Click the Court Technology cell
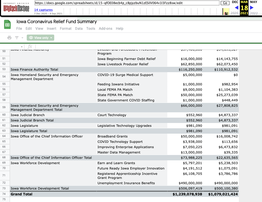 (132, 115)
